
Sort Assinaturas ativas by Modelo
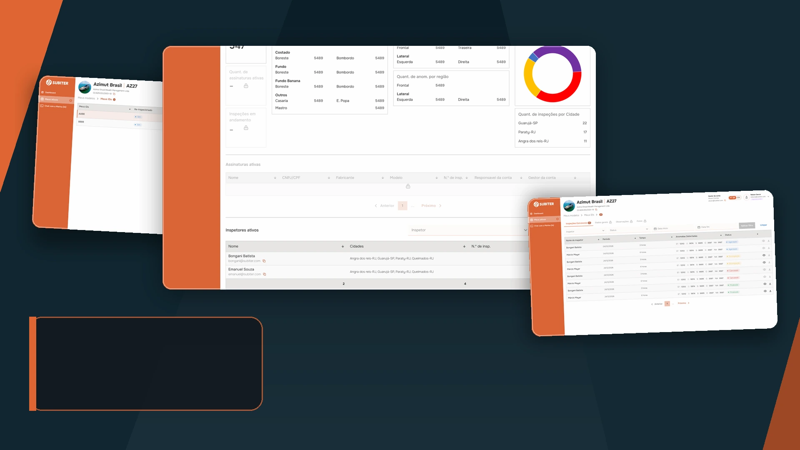[437, 178]
